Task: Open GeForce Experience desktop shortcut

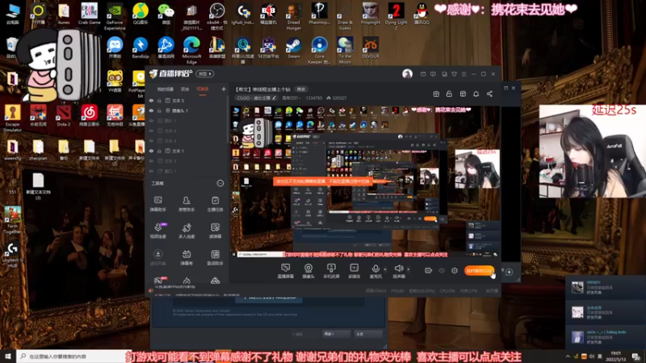Action: [115, 16]
